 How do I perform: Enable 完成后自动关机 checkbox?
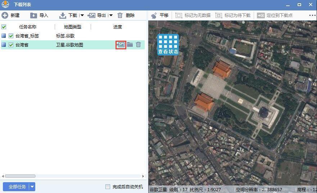[108, 187]
